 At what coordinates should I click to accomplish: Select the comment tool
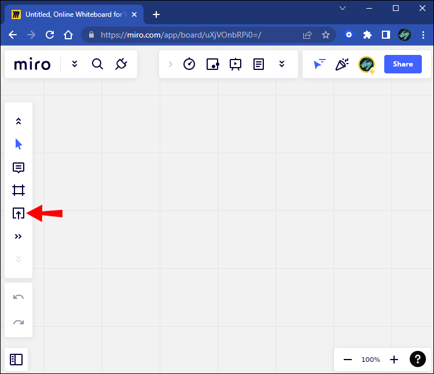(19, 168)
